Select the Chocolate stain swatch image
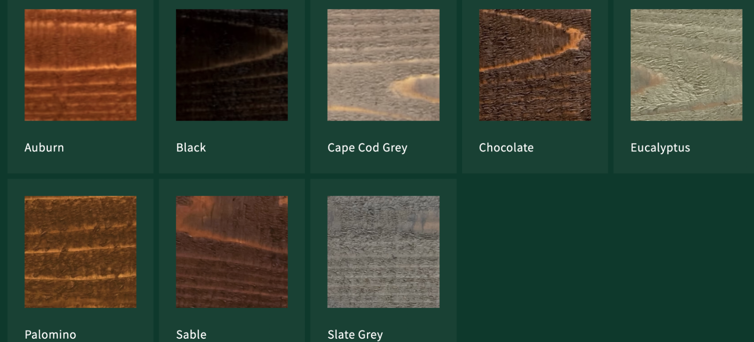This screenshot has width=754, height=342. click(x=535, y=65)
